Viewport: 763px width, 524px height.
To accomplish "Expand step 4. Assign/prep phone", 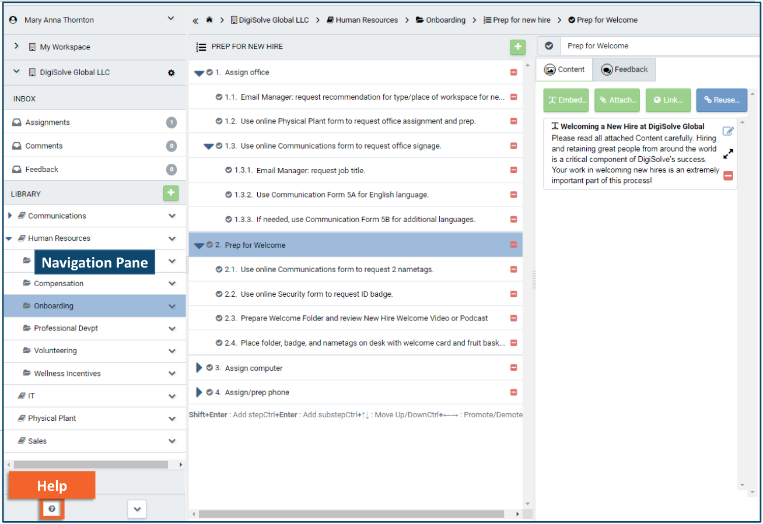I will point(199,392).
